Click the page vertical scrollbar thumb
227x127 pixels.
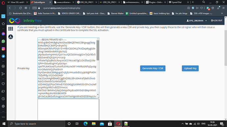(x=226, y=48)
